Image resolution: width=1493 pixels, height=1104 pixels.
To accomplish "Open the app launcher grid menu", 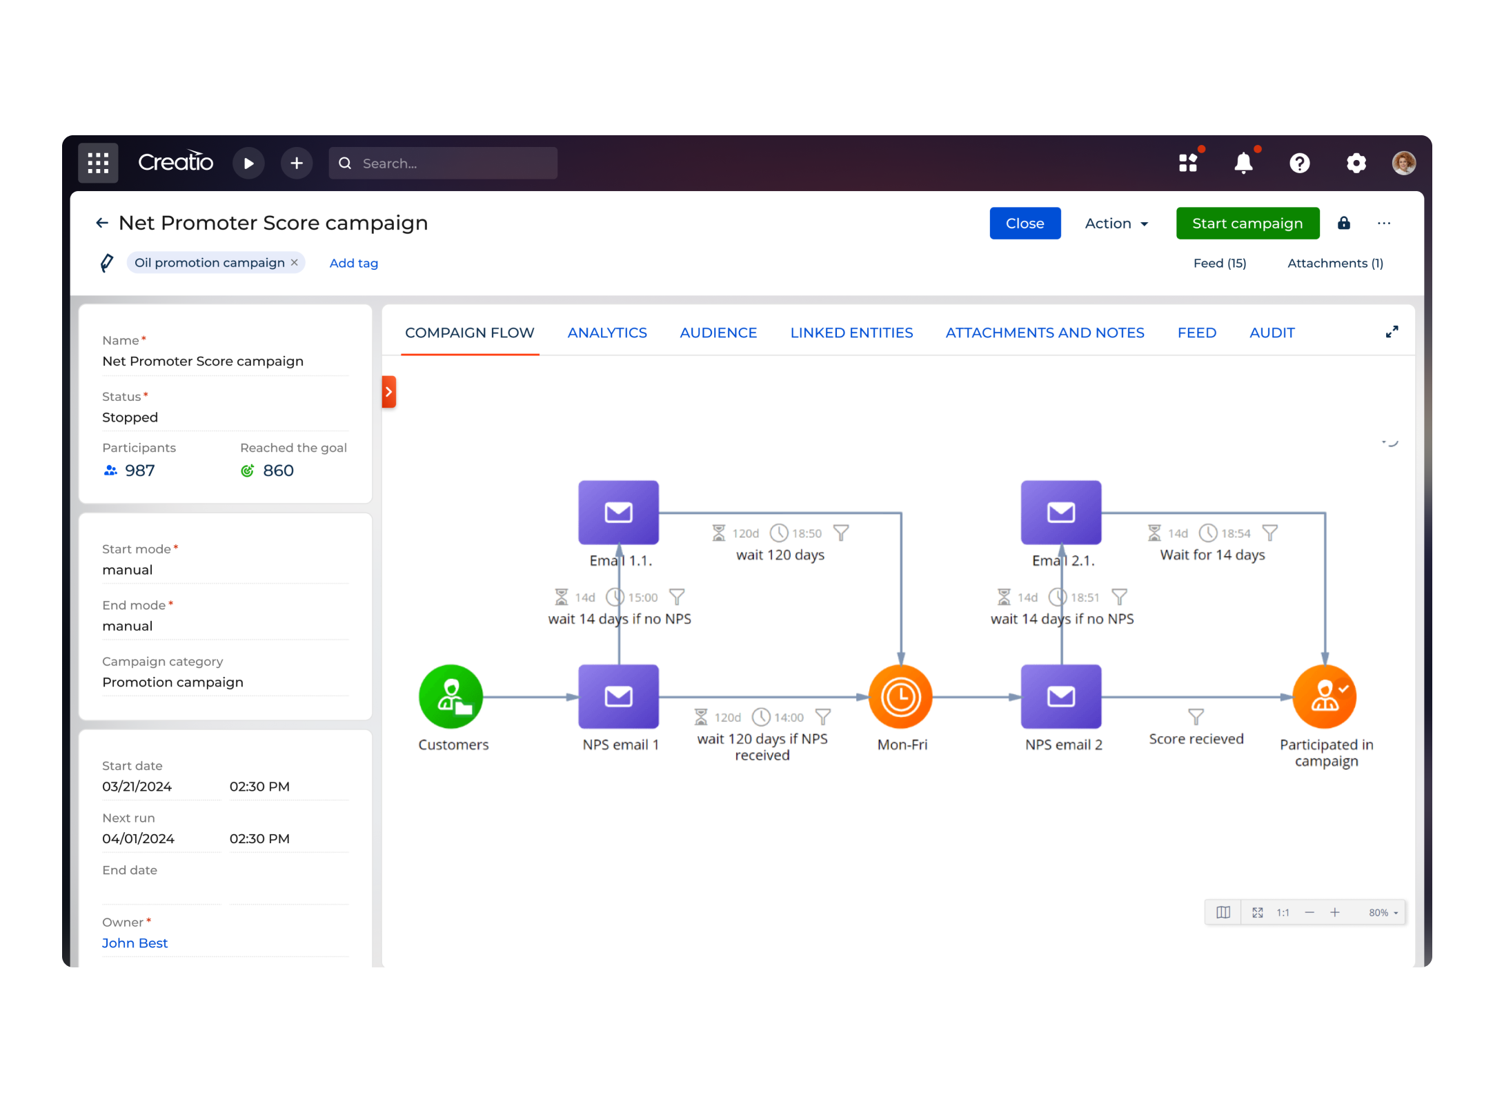I will (x=98, y=164).
